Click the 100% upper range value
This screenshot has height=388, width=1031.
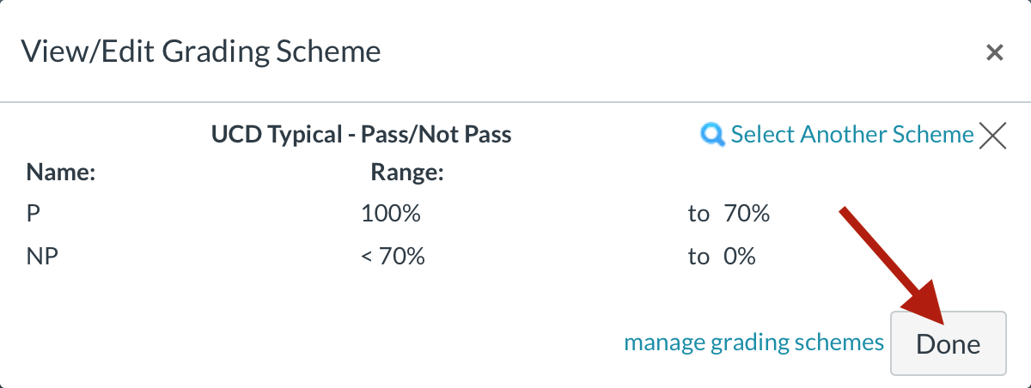point(391,214)
